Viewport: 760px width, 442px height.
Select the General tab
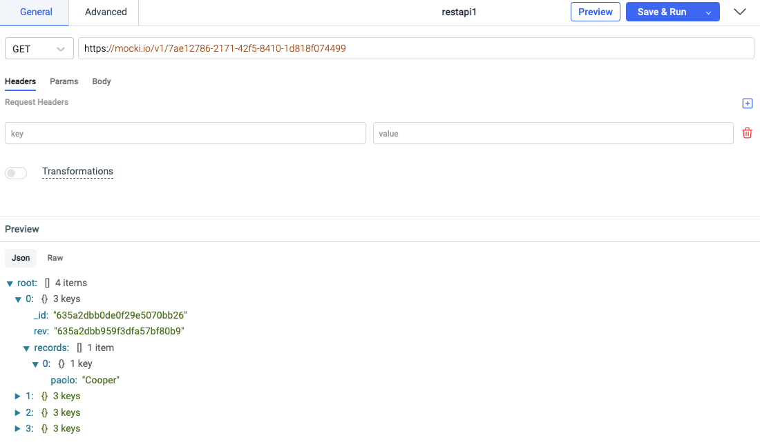coord(36,12)
